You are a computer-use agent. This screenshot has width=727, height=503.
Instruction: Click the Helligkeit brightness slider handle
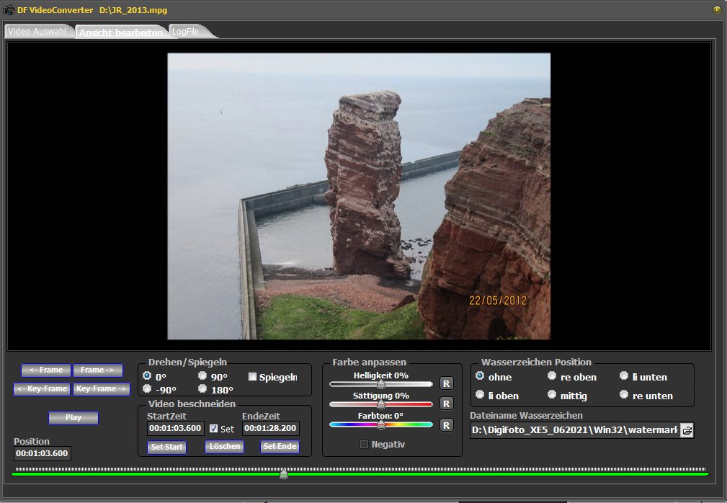[x=381, y=384]
